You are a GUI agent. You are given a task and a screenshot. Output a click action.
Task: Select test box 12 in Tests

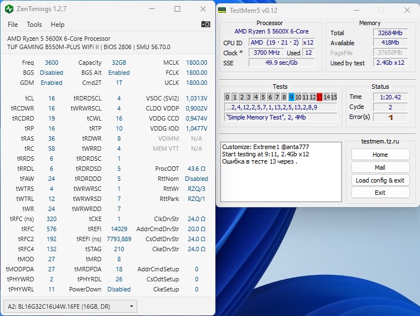pos(312,97)
